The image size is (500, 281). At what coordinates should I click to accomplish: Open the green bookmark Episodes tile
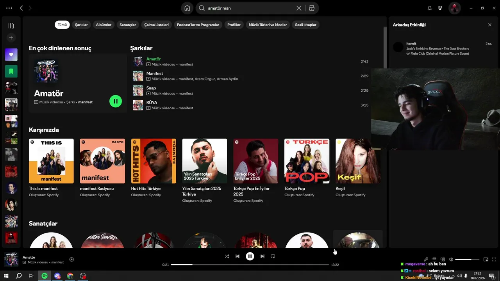11,71
